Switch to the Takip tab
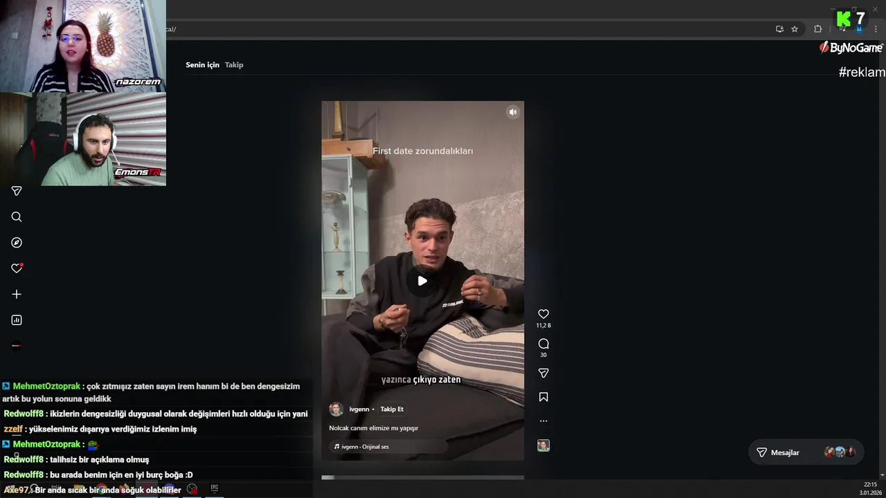Viewport: 886px width, 498px height. tap(234, 65)
